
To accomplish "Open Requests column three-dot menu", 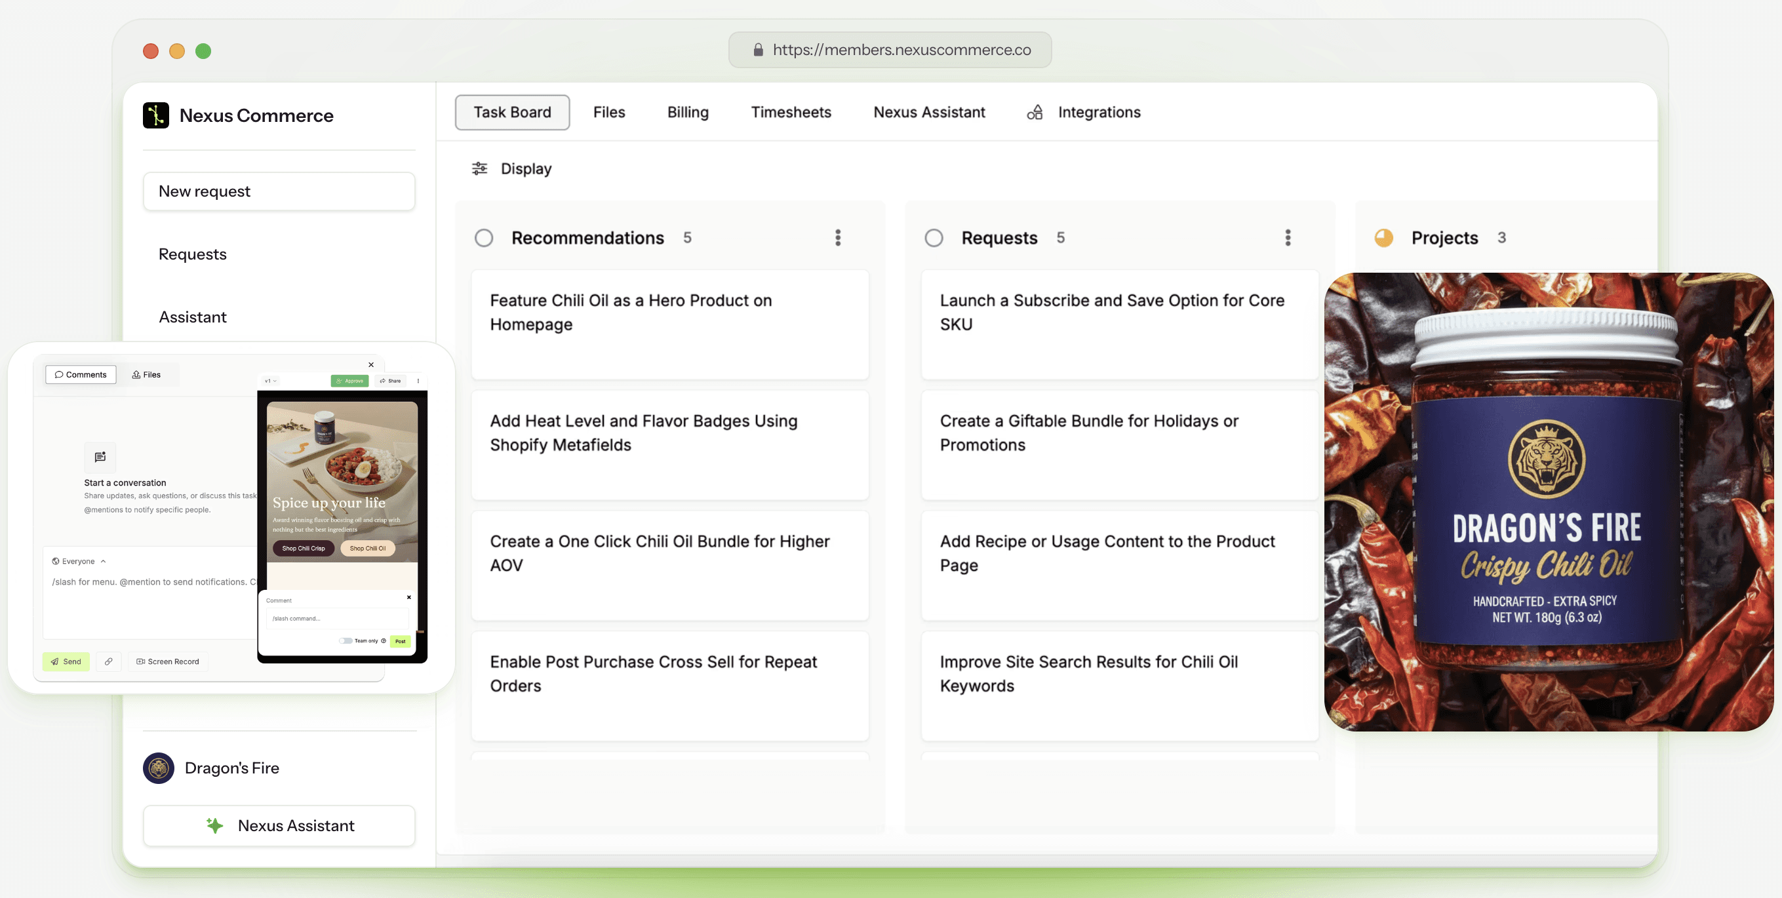I will 1288,238.
